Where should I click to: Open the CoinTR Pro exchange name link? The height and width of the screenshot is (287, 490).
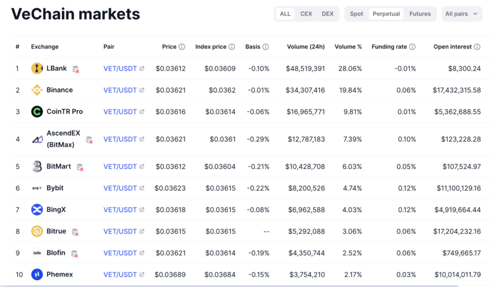[65, 111]
